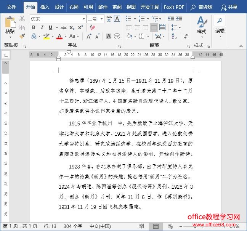Click the ruler tab selector L
247x231 pixels.
tap(6, 55)
